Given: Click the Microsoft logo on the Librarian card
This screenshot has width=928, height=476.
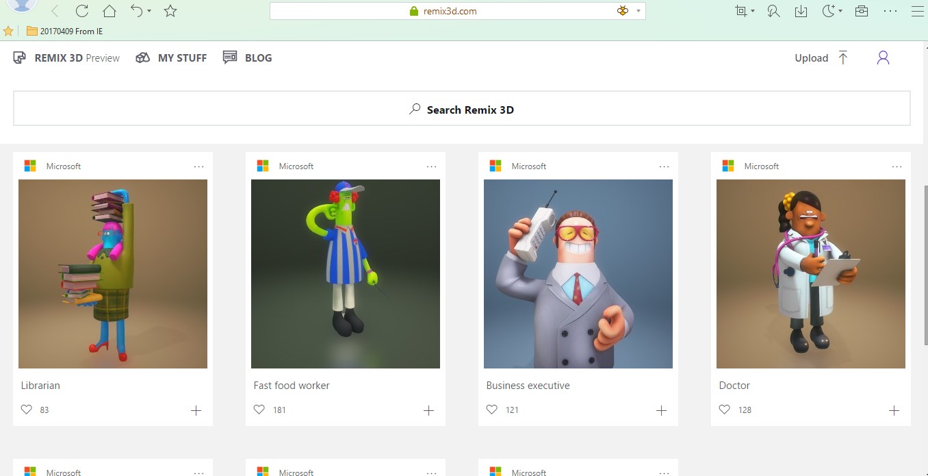Looking at the screenshot, I should pos(29,165).
